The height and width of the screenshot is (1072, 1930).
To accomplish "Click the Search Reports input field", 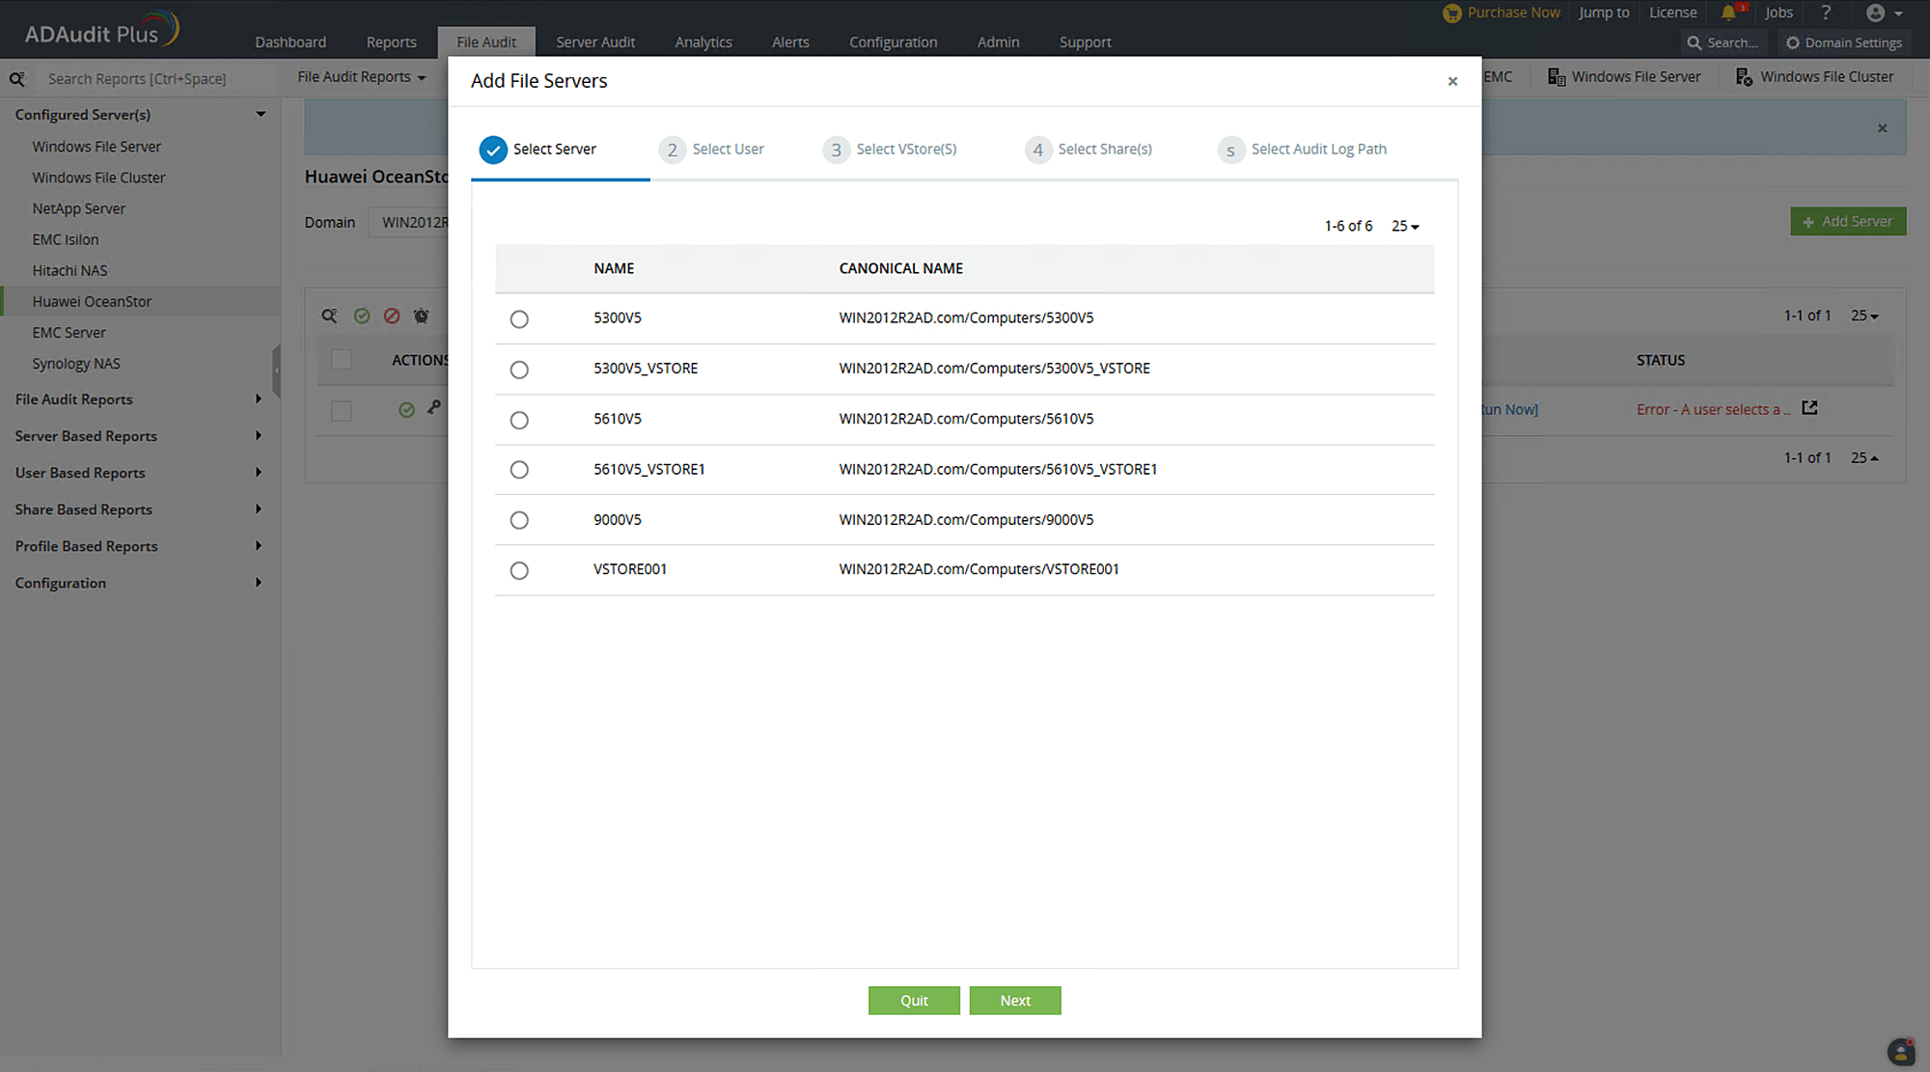I will 137,79.
